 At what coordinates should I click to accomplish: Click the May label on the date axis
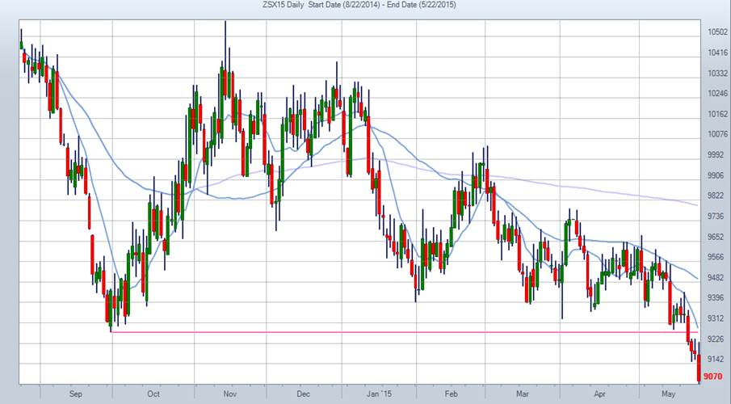(x=668, y=394)
